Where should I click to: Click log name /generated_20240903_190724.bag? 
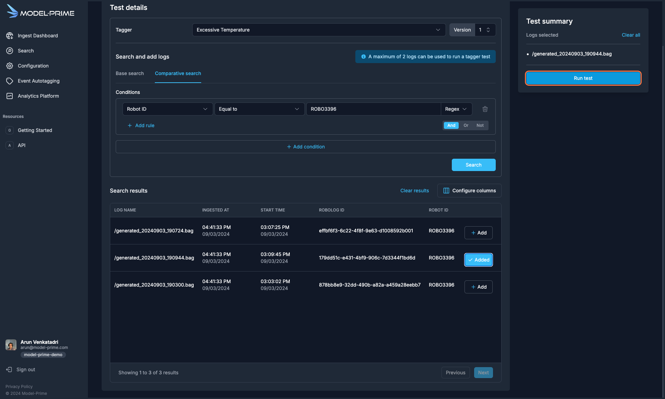[154, 231]
